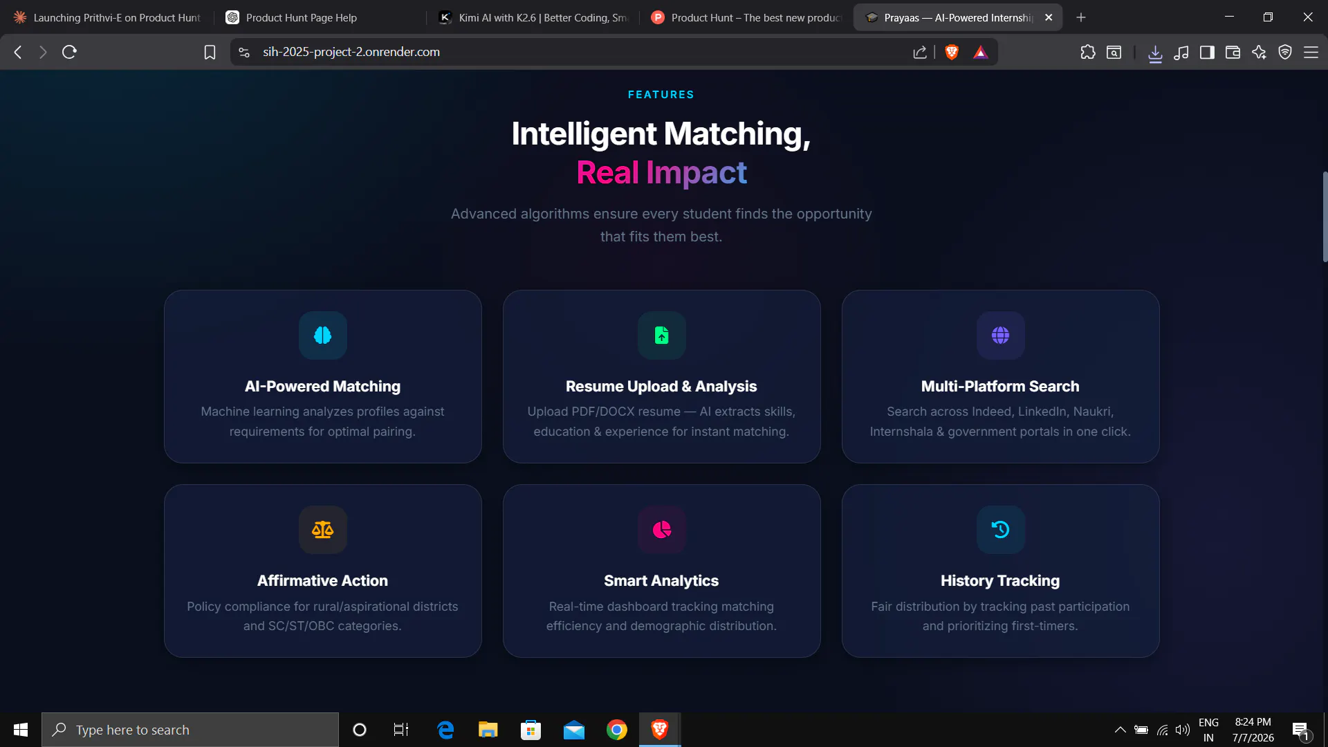The height and width of the screenshot is (747, 1328).
Task: Open Brave Shields lion icon
Action: tap(952, 52)
